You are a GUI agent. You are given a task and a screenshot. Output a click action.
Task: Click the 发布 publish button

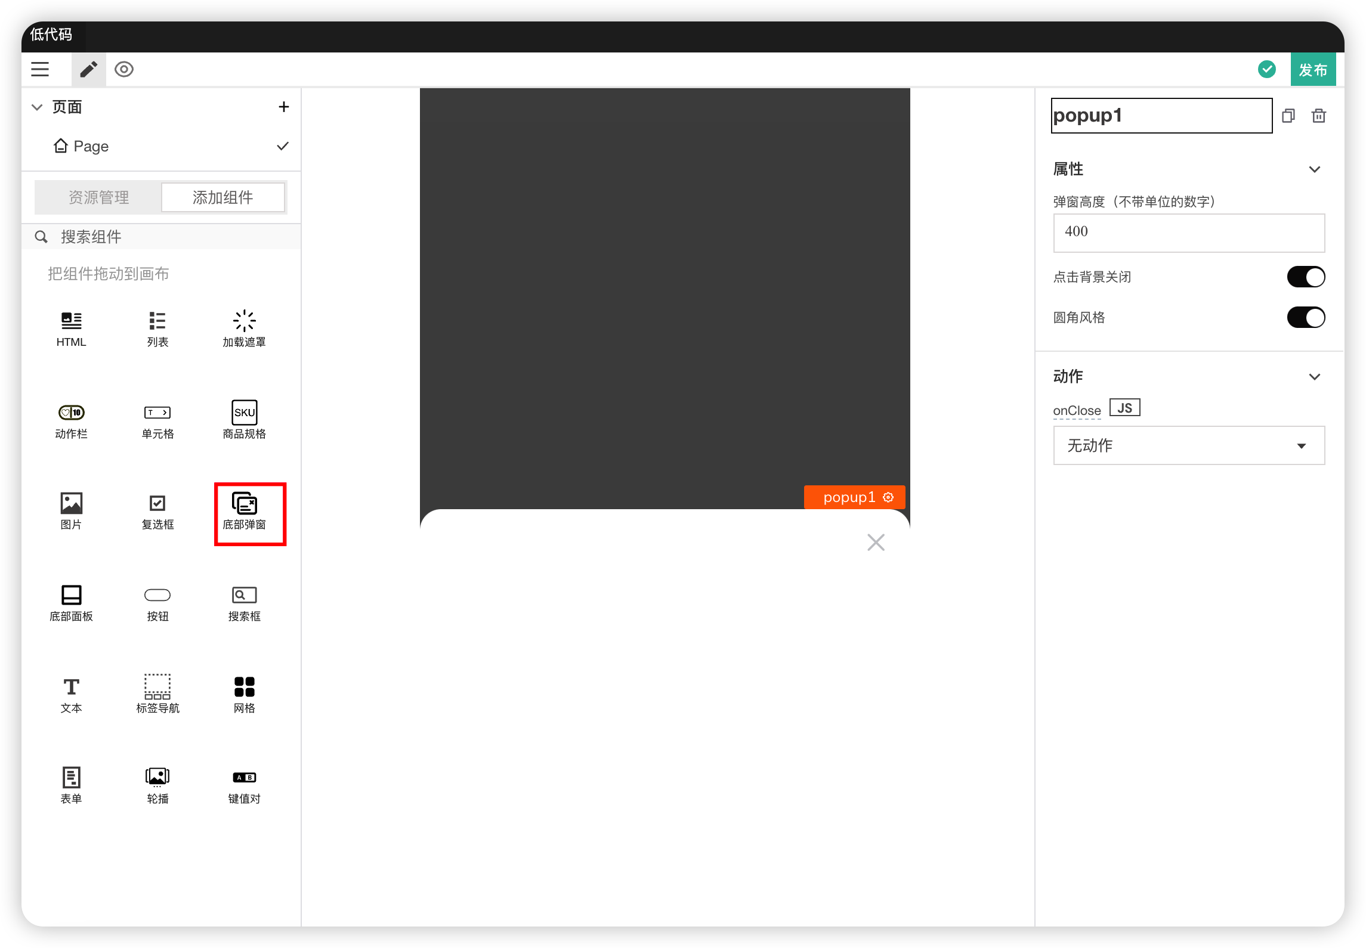(1312, 70)
